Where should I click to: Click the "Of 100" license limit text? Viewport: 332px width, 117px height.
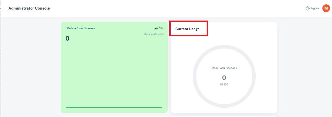(224, 85)
